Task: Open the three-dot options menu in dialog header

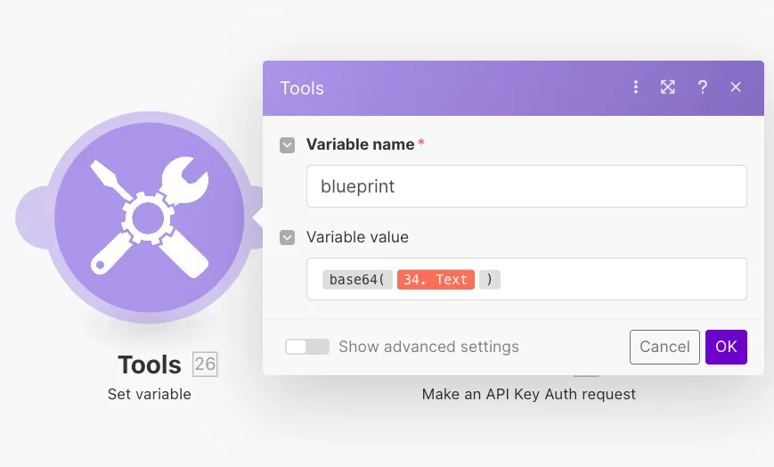Action: point(636,87)
